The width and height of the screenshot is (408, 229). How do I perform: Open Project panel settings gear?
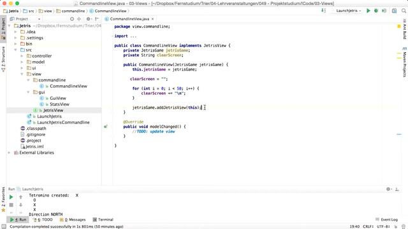click(x=89, y=19)
